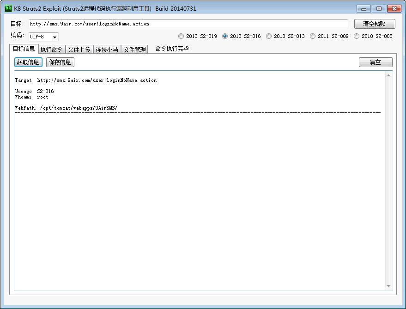Switch to the 目标信息 tab
The image size is (406, 309).
pos(24,49)
